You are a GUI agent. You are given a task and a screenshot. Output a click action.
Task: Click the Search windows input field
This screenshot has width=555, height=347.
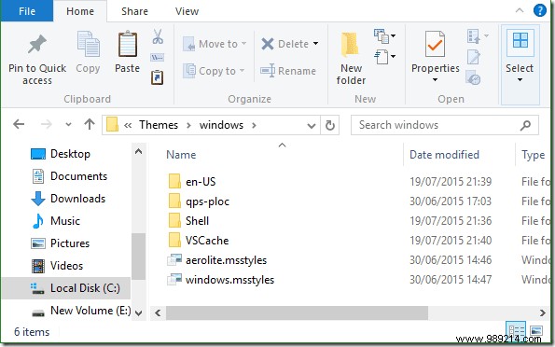click(445, 125)
